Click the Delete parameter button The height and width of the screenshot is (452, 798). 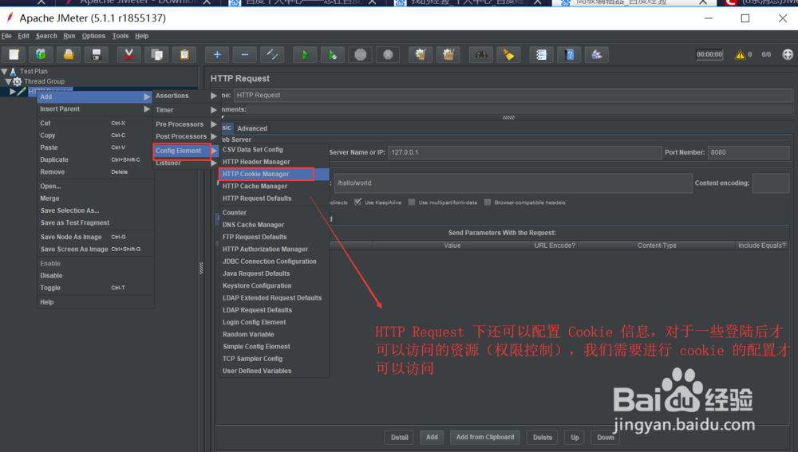pos(543,438)
